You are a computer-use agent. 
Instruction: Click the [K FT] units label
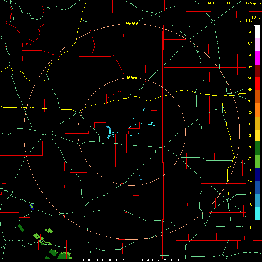tap(246, 20)
